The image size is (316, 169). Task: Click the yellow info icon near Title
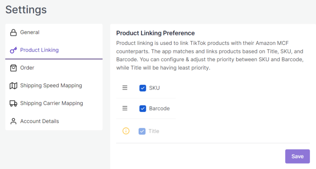(126, 131)
